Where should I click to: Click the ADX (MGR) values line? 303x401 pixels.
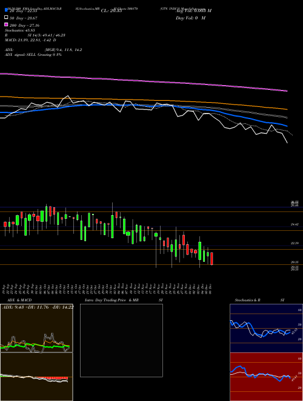click(44, 50)
